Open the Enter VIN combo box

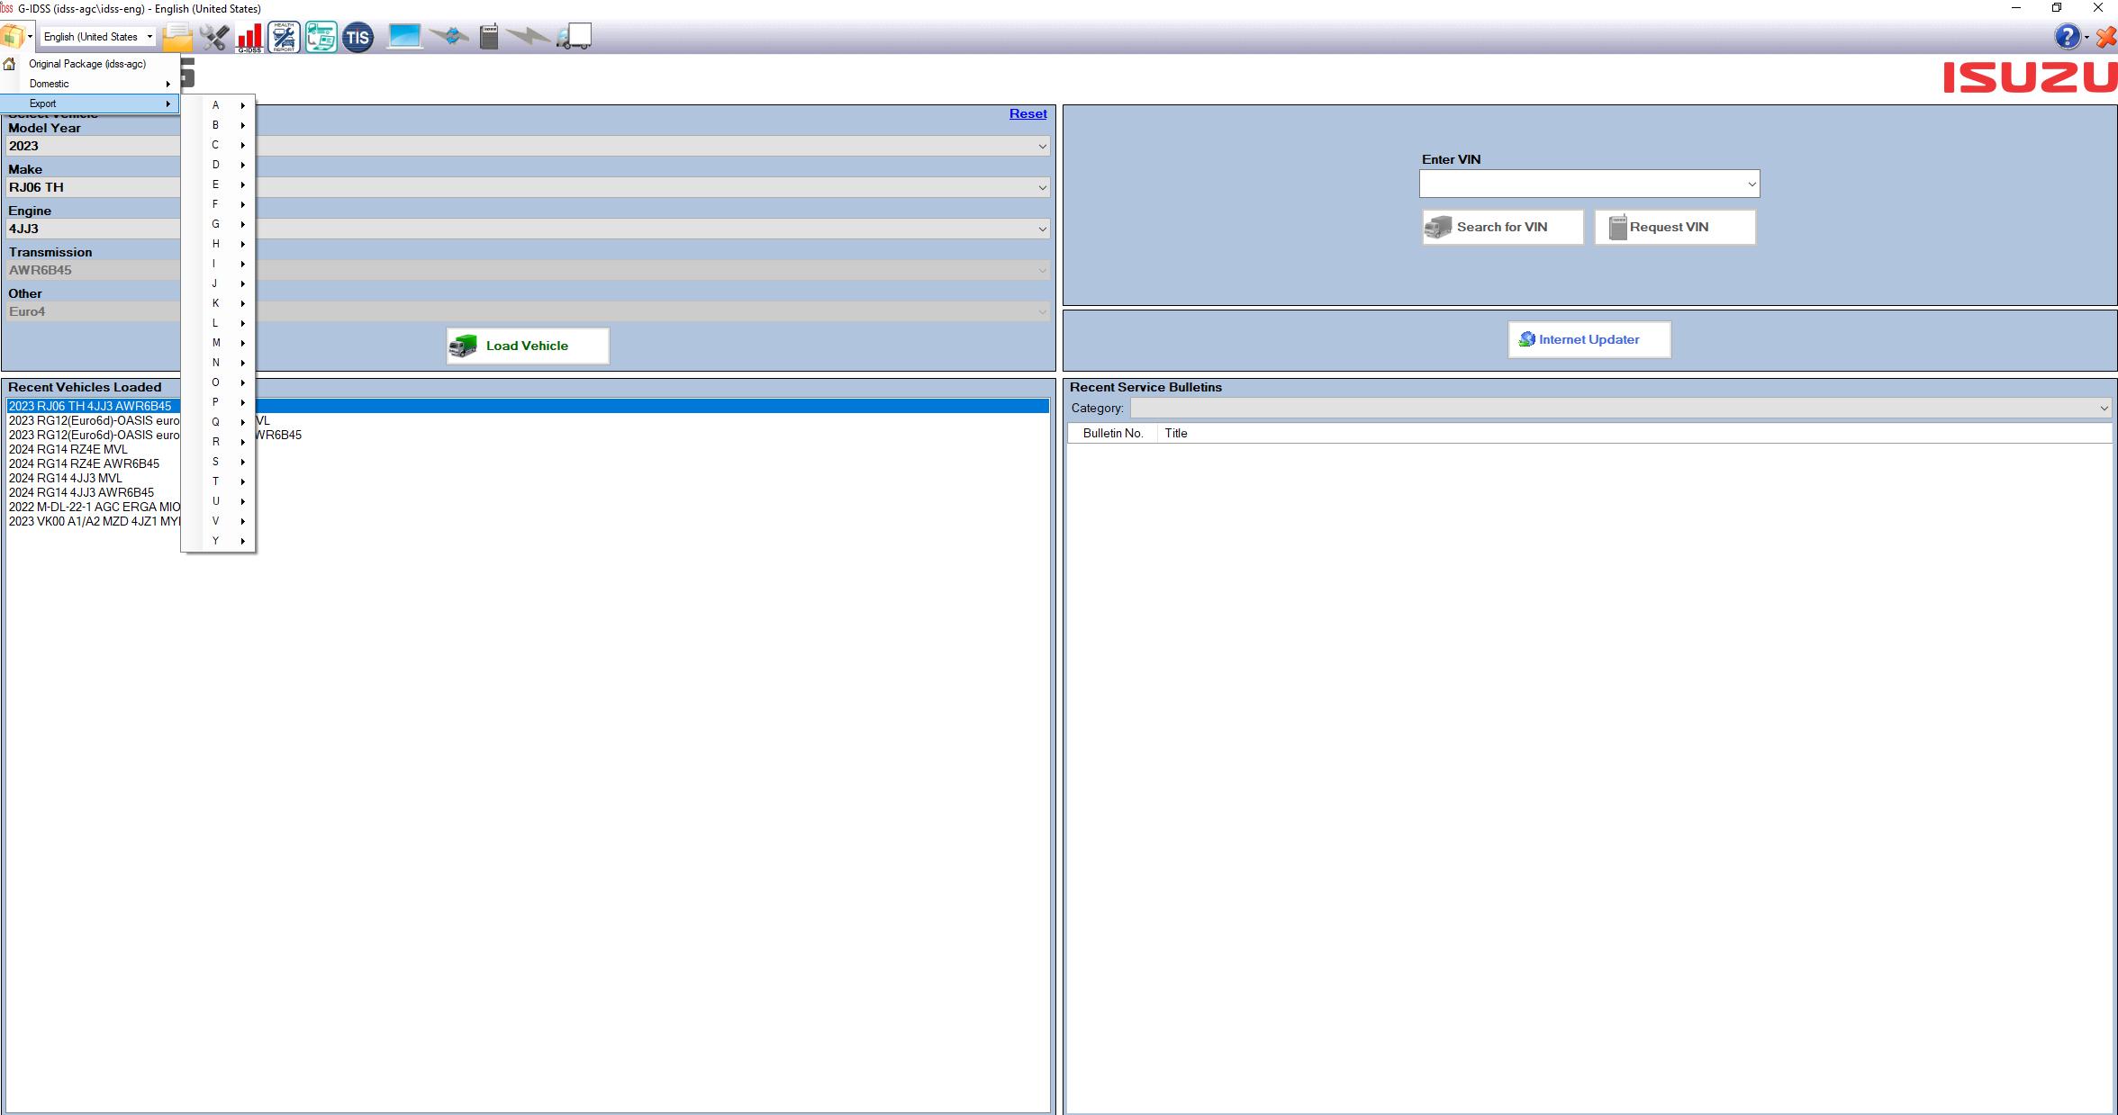(x=1589, y=184)
